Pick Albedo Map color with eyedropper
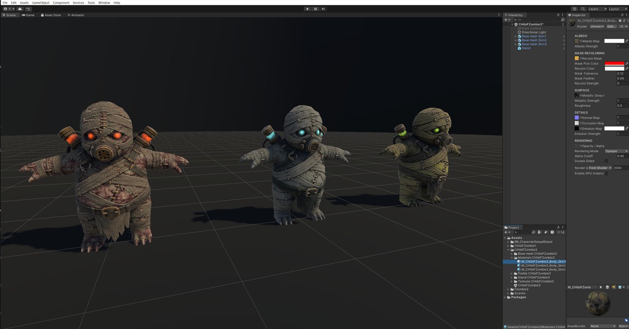 click(627, 41)
